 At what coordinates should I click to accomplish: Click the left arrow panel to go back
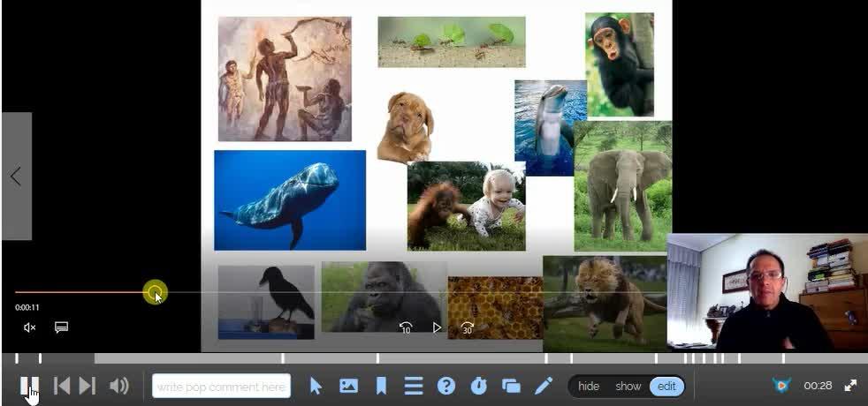[x=17, y=177]
